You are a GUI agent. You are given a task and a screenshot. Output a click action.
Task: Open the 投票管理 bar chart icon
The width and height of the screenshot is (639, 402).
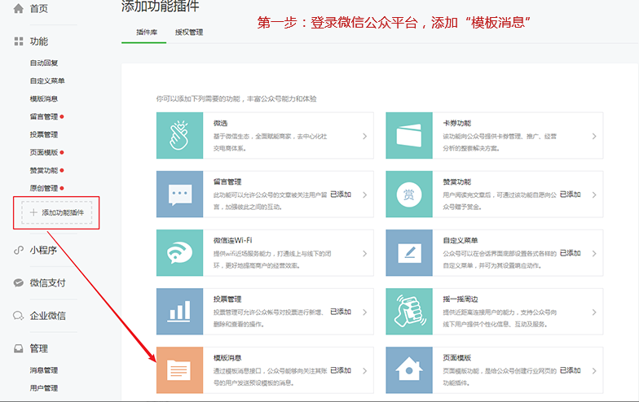179,311
